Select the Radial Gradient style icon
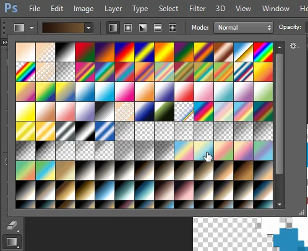This screenshot has width=308, height=251. click(128, 28)
